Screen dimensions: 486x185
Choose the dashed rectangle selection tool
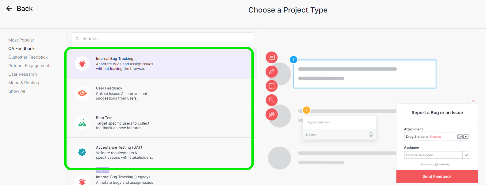[x=271, y=86]
